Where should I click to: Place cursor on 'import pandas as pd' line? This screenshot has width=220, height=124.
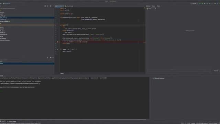point(66,14)
